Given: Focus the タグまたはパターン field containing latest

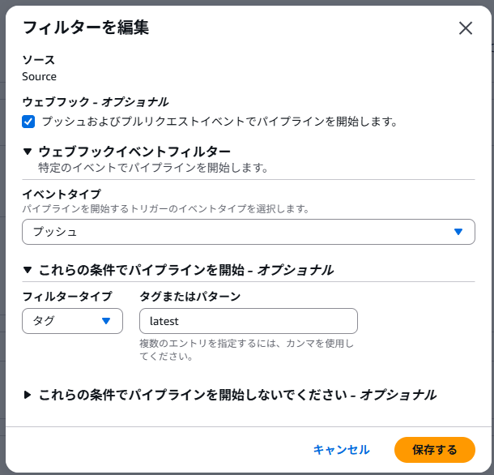Looking at the screenshot, I should [248, 321].
